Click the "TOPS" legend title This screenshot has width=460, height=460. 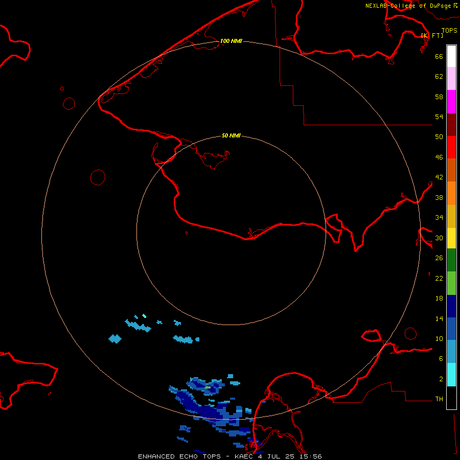449,31
